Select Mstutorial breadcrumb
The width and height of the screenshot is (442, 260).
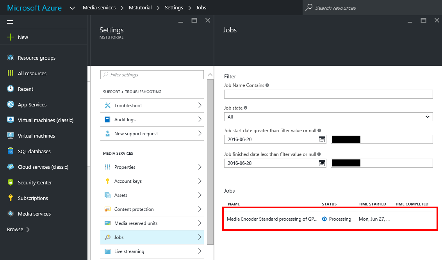140,7
